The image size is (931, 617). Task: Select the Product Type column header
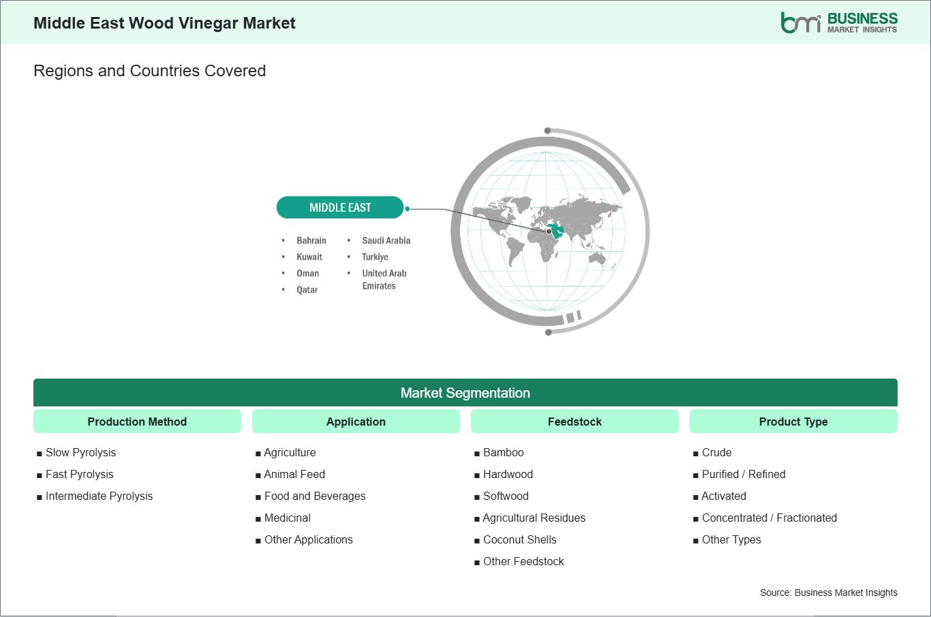793,422
